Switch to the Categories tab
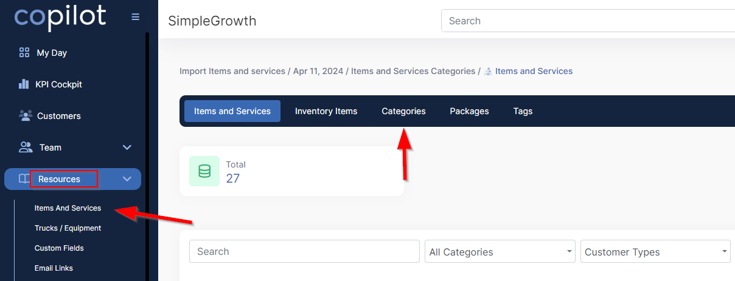This screenshot has height=281, width=735. click(403, 111)
